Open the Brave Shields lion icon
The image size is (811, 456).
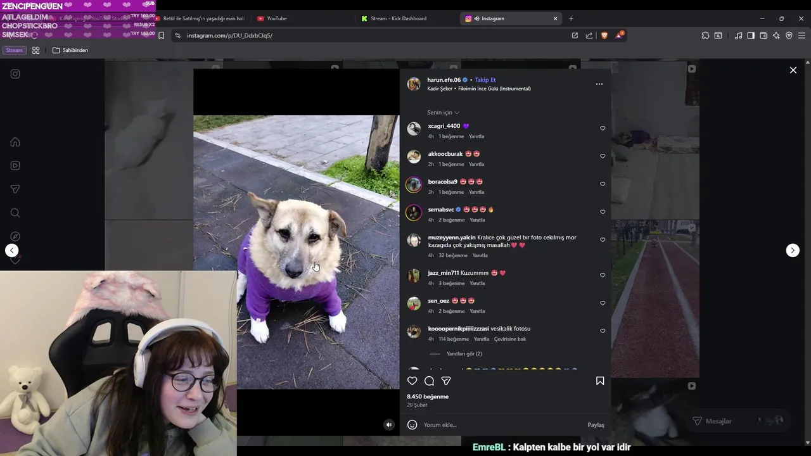[604, 35]
